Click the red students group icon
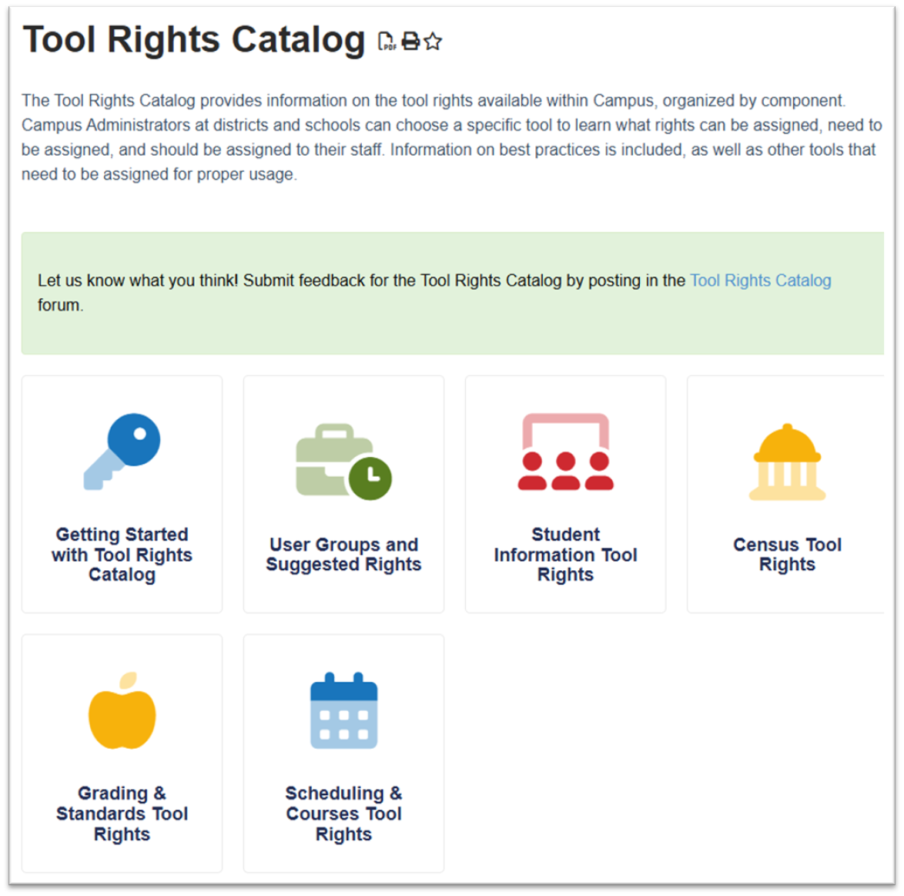Image resolution: width=904 pixels, height=896 pixels. [x=565, y=451]
